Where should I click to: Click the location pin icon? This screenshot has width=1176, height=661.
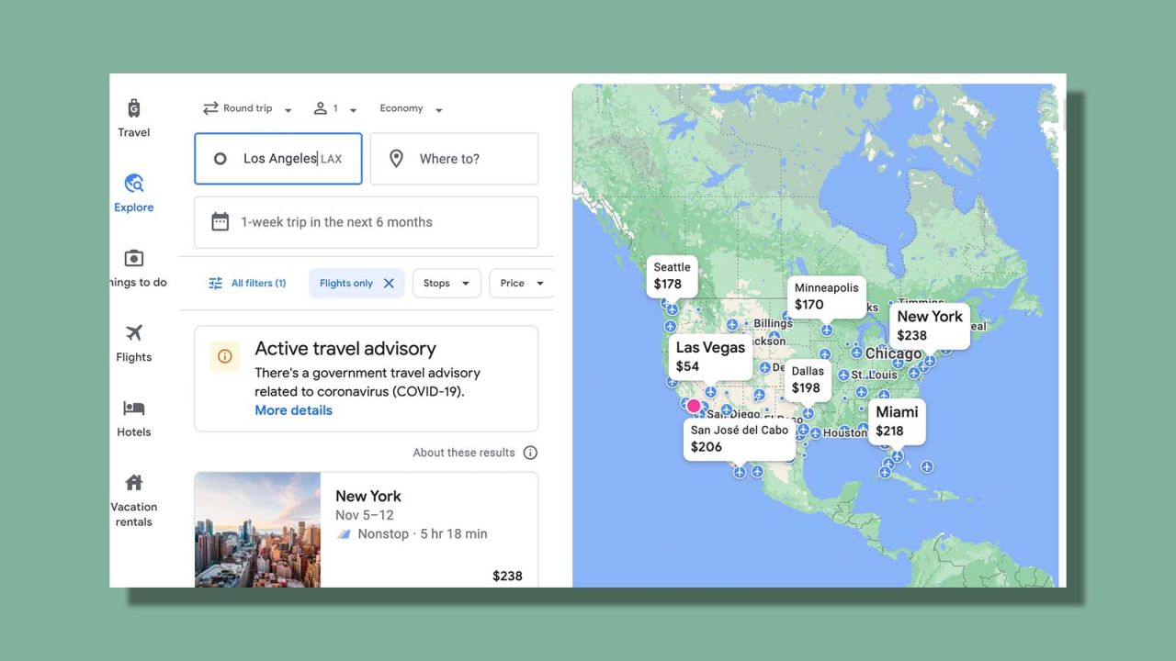396,159
